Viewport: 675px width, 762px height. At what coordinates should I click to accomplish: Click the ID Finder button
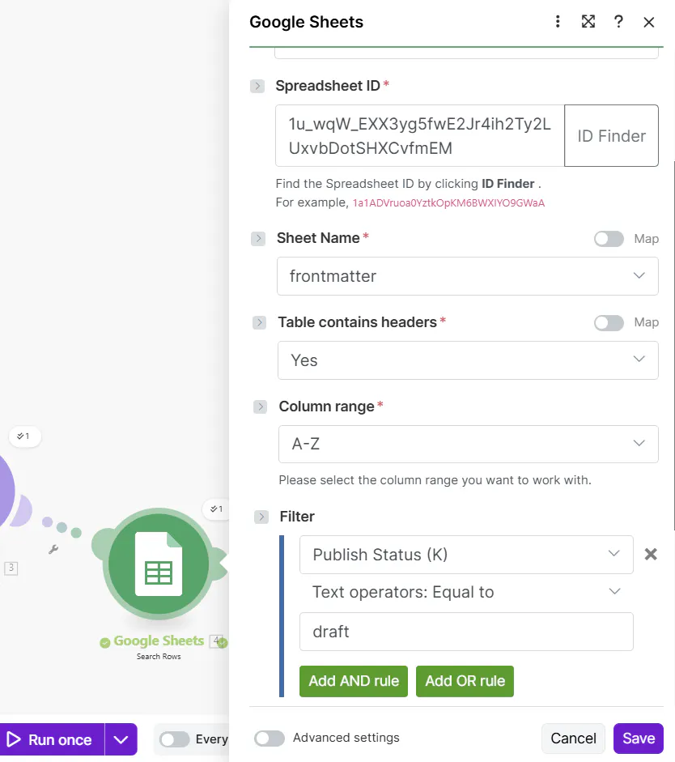611,136
